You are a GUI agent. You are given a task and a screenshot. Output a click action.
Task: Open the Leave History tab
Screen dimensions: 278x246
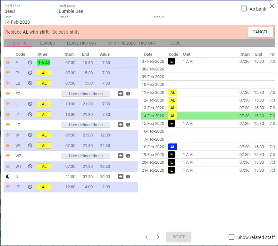click(82, 43)
